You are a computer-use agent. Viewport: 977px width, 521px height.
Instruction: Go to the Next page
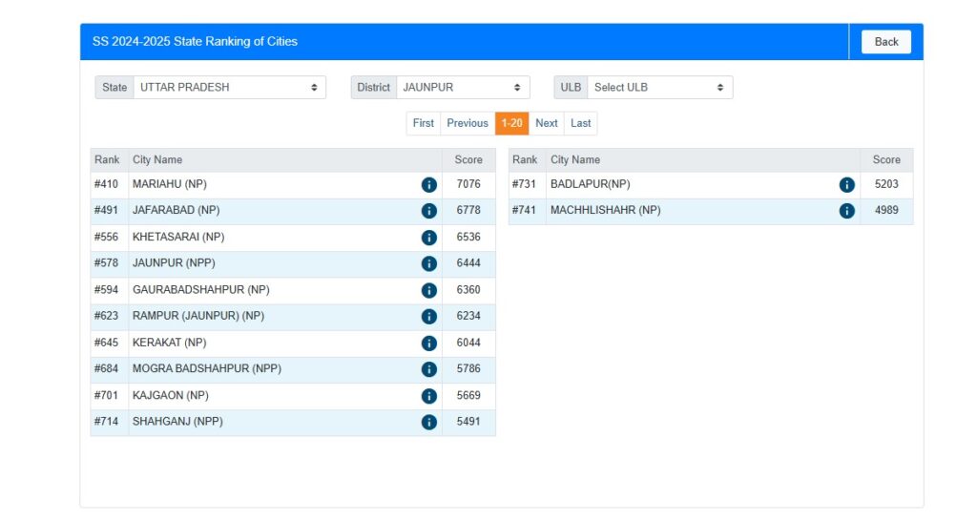pos(547,123)
